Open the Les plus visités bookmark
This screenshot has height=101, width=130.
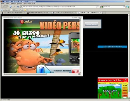tap(6, 10)
